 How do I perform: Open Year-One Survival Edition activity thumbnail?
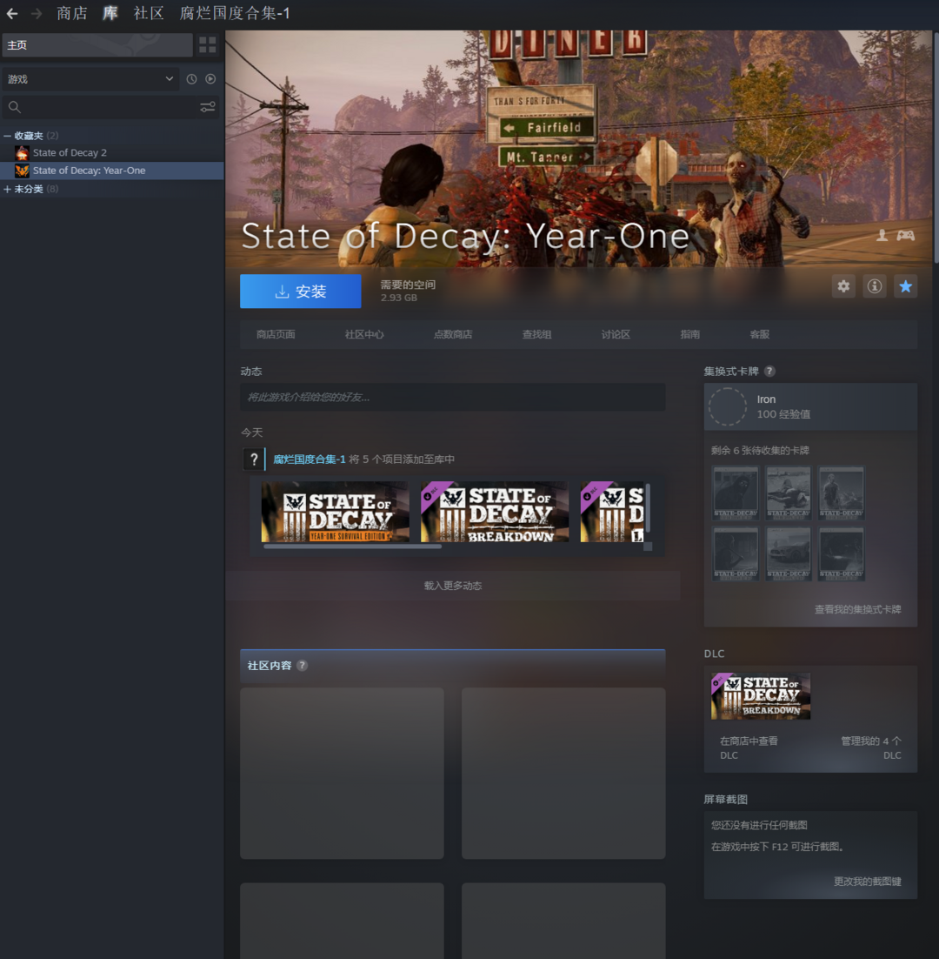pos(335,512)
